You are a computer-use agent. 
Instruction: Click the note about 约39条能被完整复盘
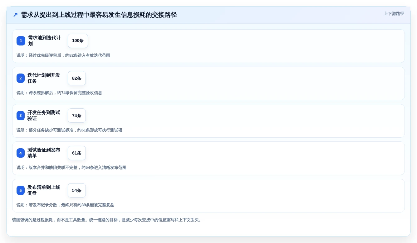(x=65, y=205)
